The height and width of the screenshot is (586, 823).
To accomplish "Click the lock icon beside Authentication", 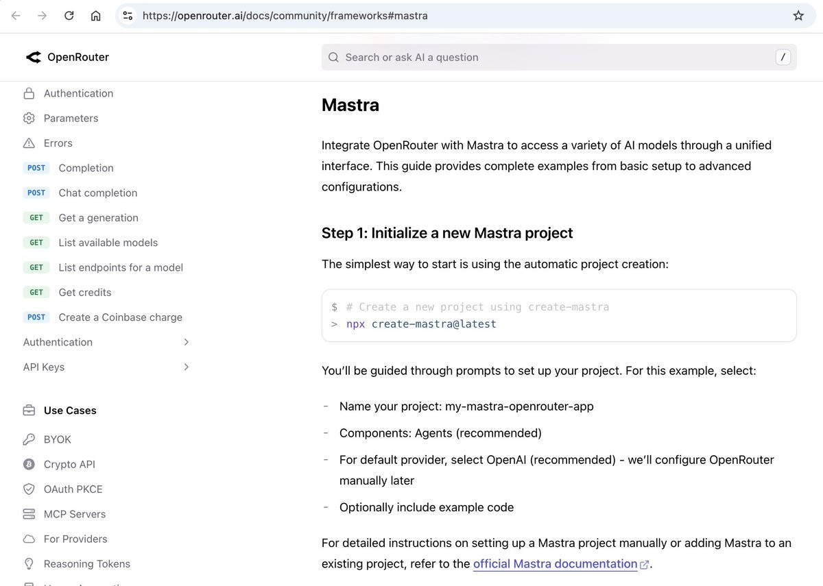I will [x=29, y=93].
